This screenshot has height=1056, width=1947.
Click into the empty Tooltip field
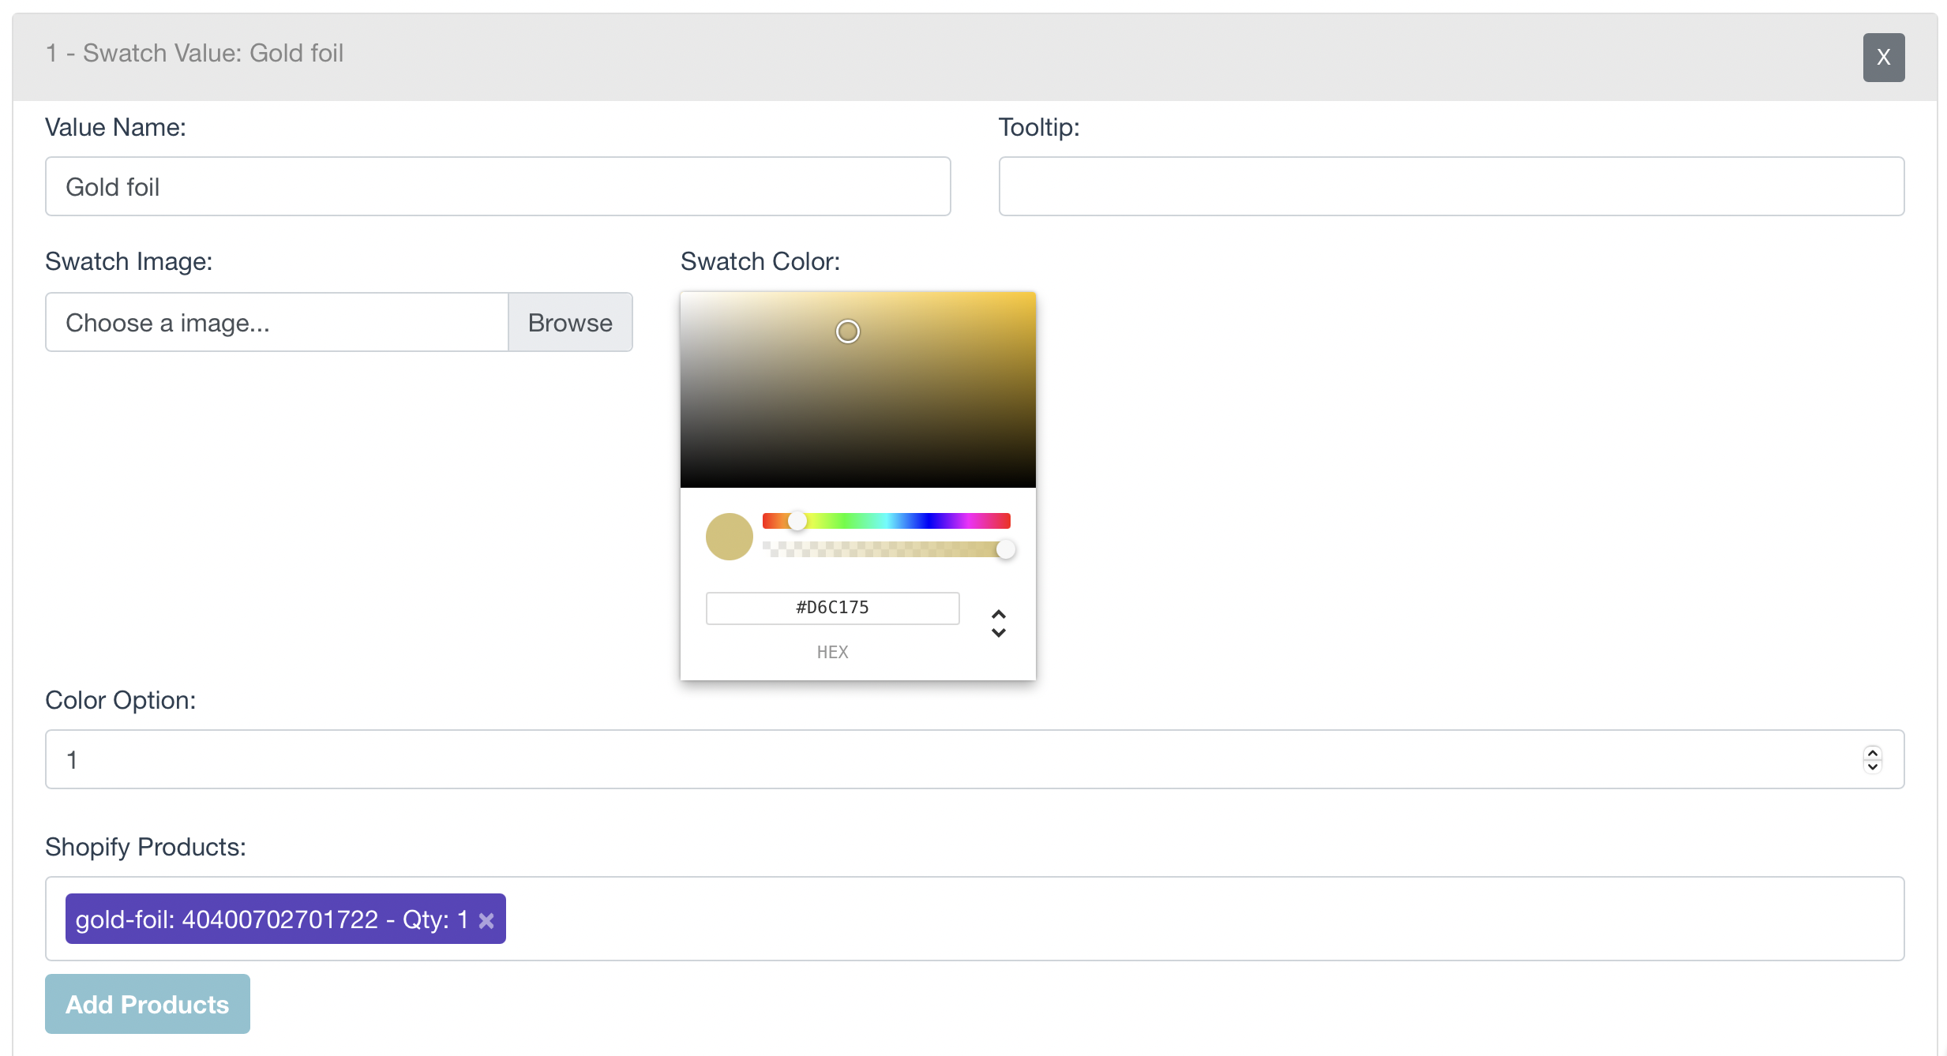coord(1450,186)
